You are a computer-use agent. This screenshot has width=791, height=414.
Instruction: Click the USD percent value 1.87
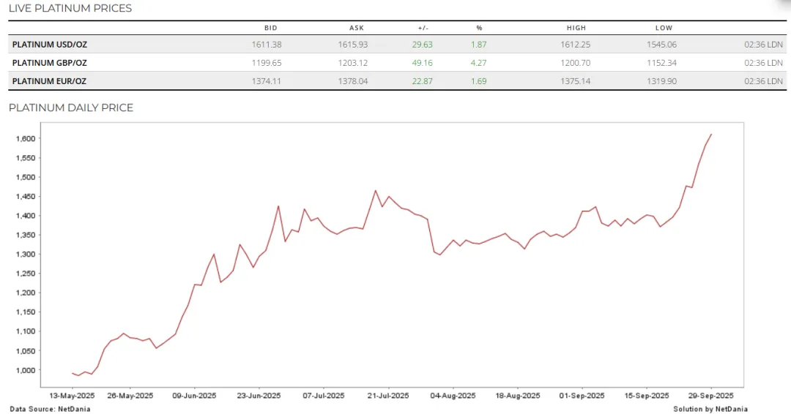(x=479, y=45)
